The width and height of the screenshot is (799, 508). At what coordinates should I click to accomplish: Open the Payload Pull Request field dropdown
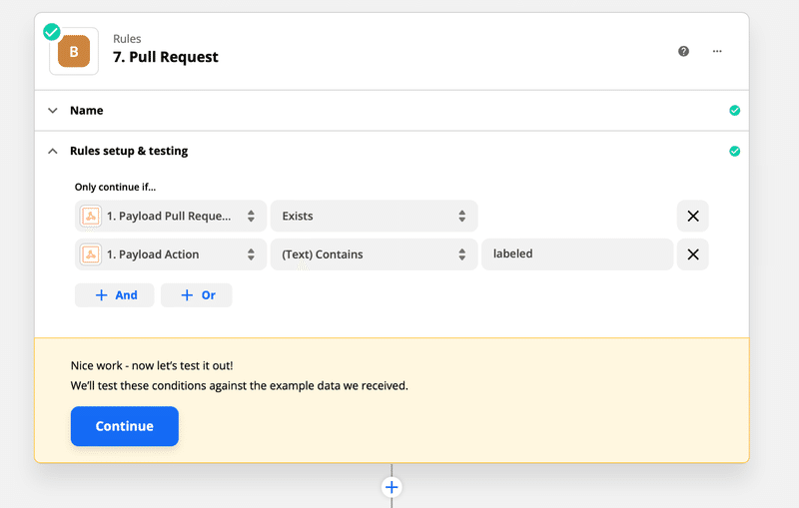(171, 216)
